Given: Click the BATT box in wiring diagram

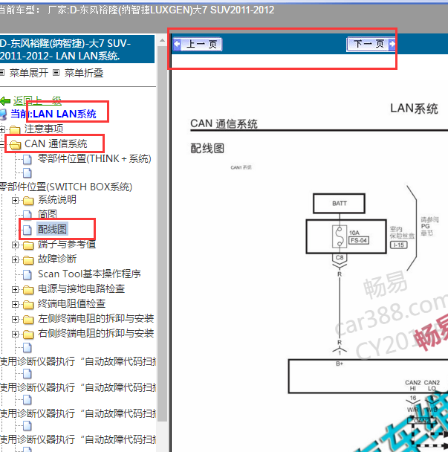Looking at the screenshot, I should click(x=339, y=204).
